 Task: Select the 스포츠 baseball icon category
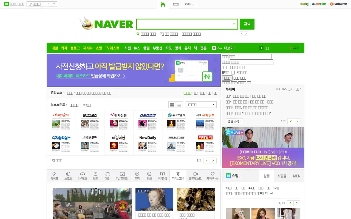[x=68, y=176]
